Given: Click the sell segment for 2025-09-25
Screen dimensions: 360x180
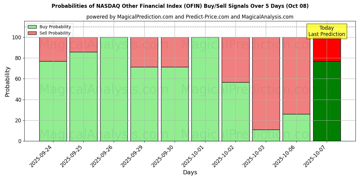Looking at the screenshot, I should point(83,45).
